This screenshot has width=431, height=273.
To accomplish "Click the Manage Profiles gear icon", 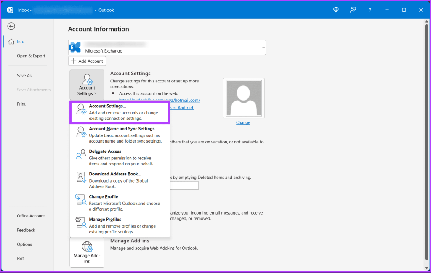I will coord(81,222).
